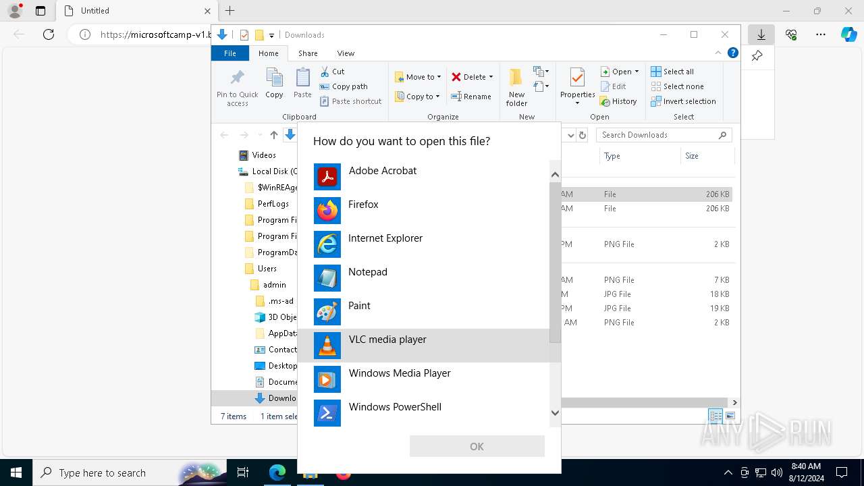Click Invert selection
The image size is (864, 486).
click(683, 101)
